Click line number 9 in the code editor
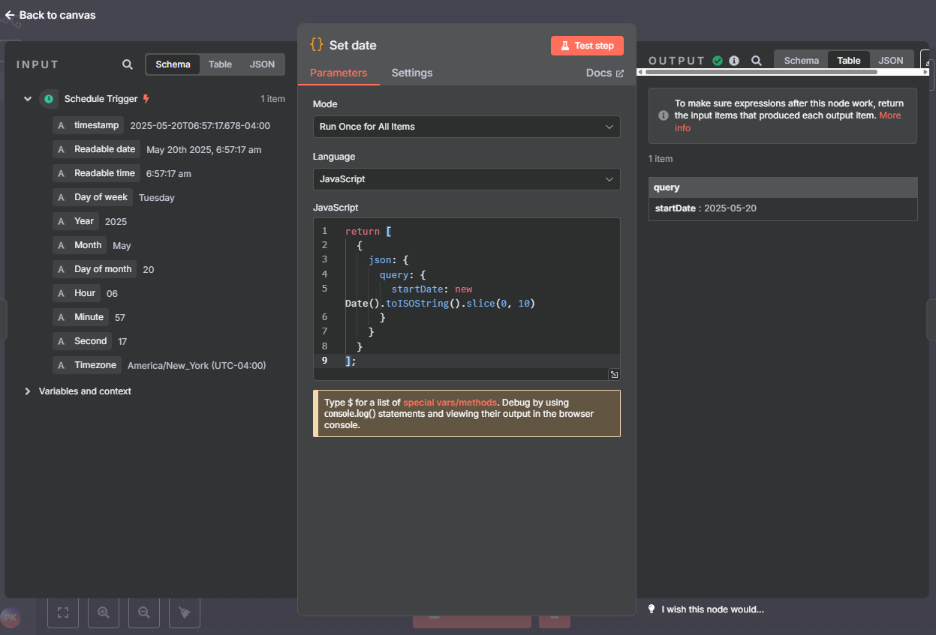Viewport: 936px width, 635px height. point(324,361)
